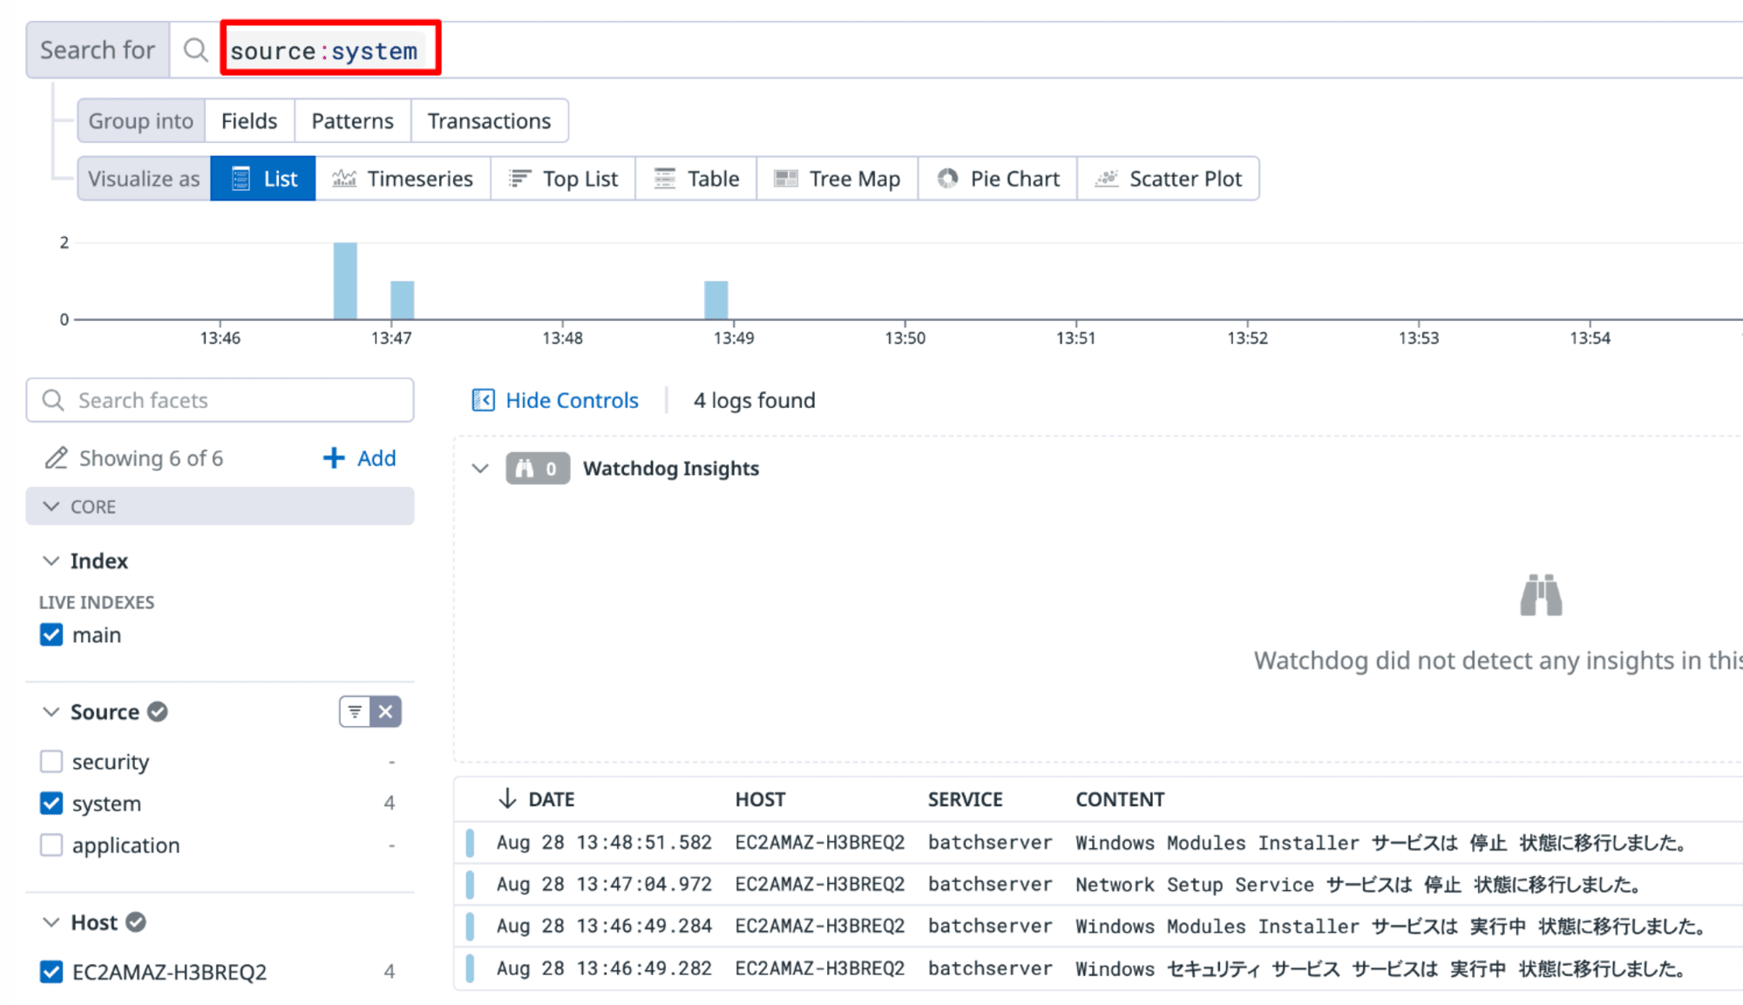Click the Watchdog binoculars count badge
Image resolution: width=1743 pixels, height=1005 pixels.
coord(538,468)
